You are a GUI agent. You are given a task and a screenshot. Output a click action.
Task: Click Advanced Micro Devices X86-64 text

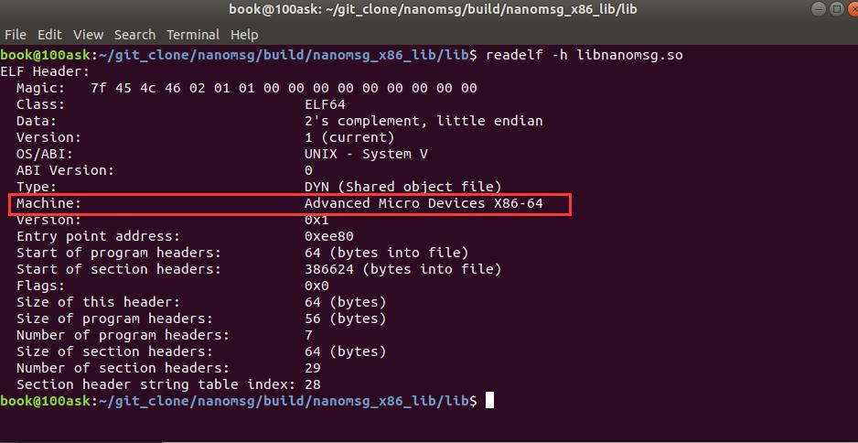pyautogui.click(x=424, y=204)
